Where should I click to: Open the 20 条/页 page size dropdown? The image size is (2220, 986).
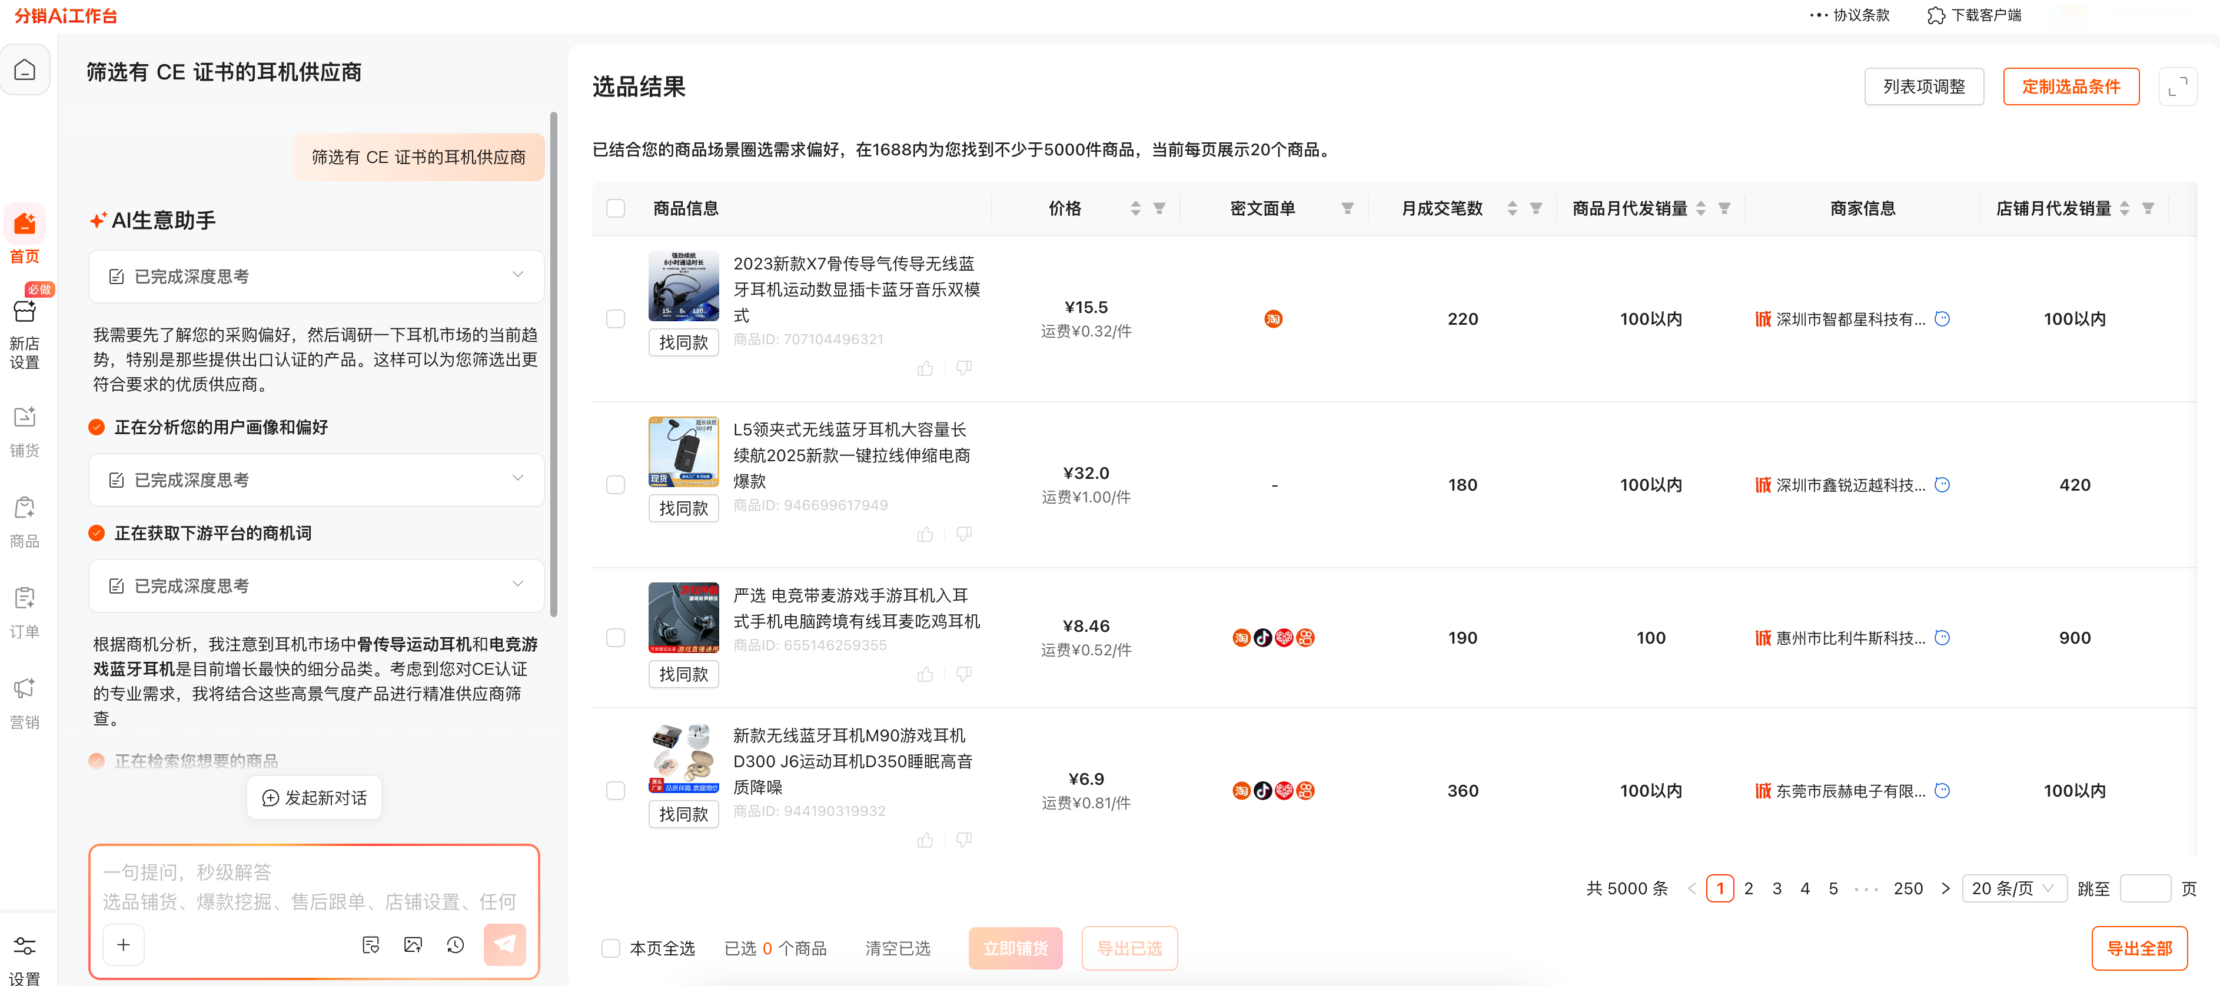pos(2014,888)
